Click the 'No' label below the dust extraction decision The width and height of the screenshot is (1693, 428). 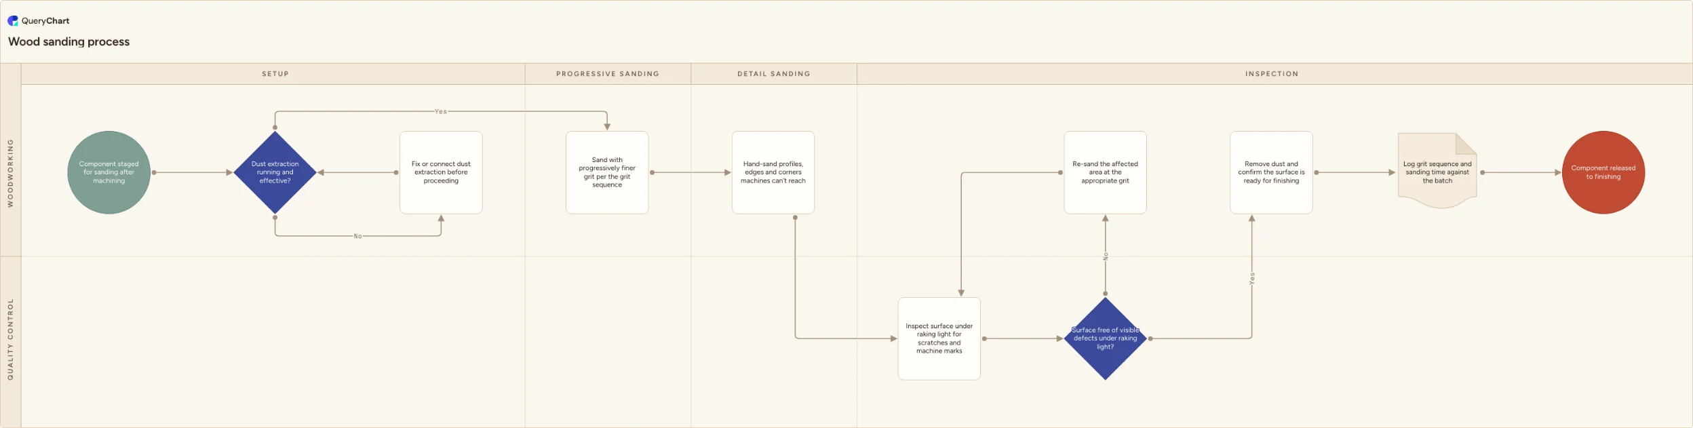[x=357, y=236]
